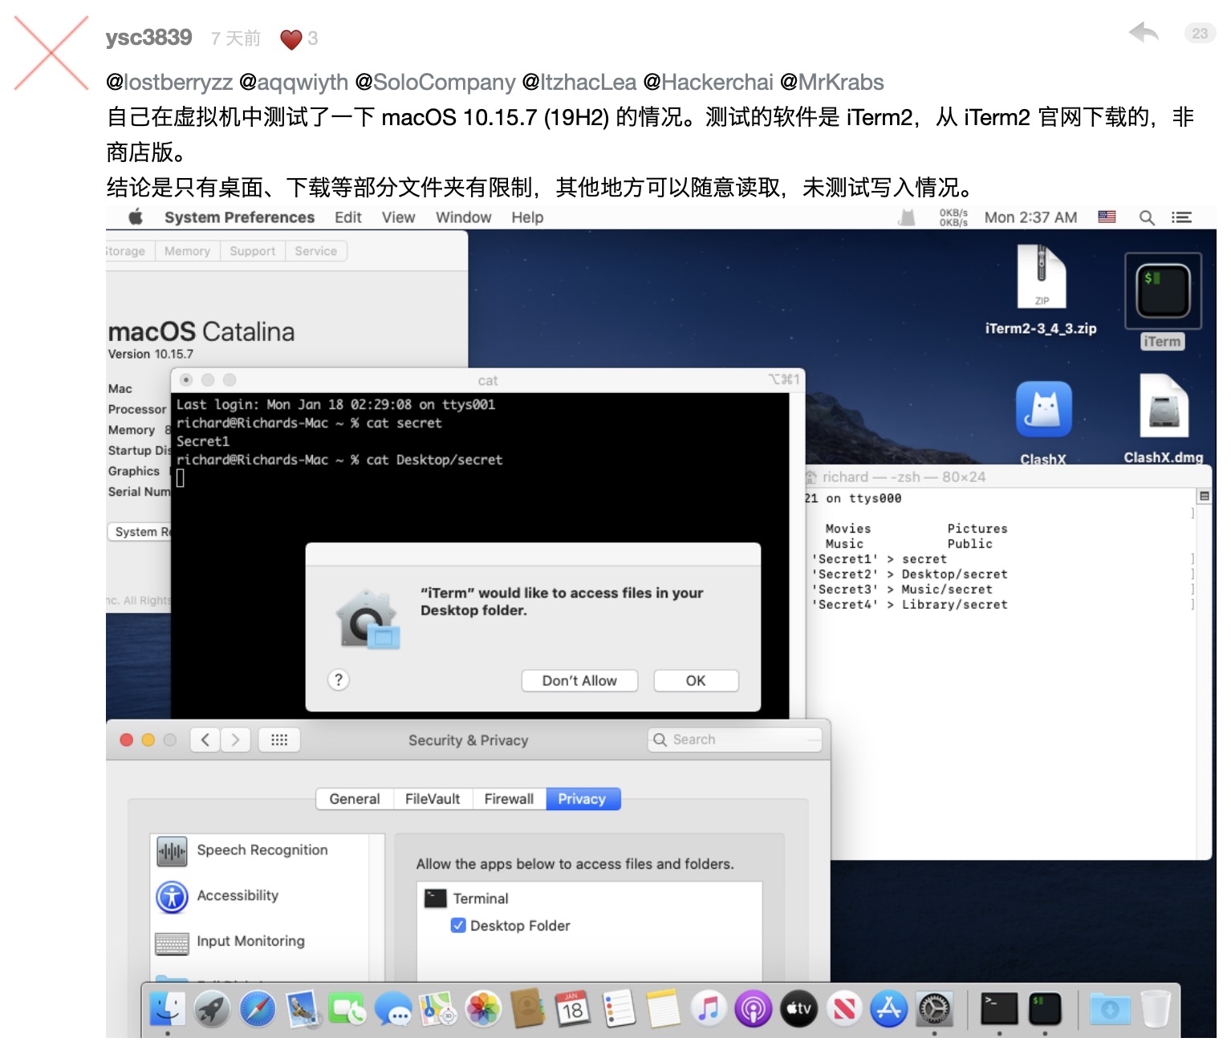Open Launchpad rocket icon in Dock
The image size is (1231, 1046).
[213, 1008]
